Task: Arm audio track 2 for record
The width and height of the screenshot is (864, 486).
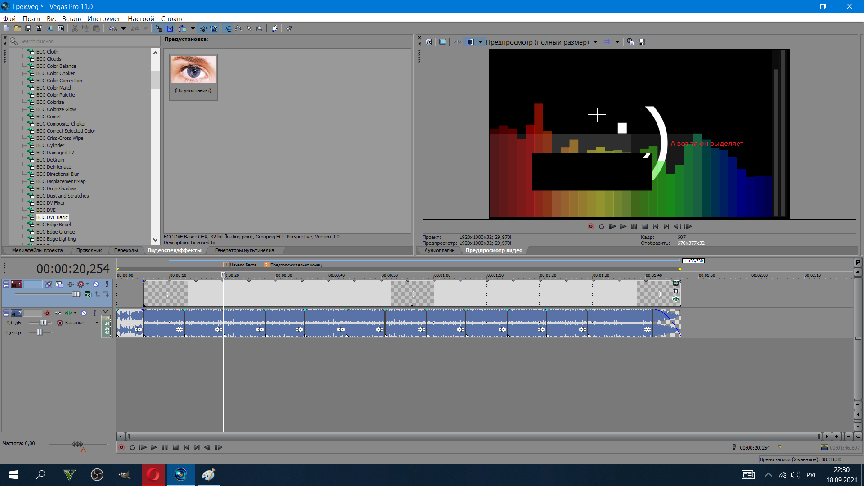Action: pos(47,313)
